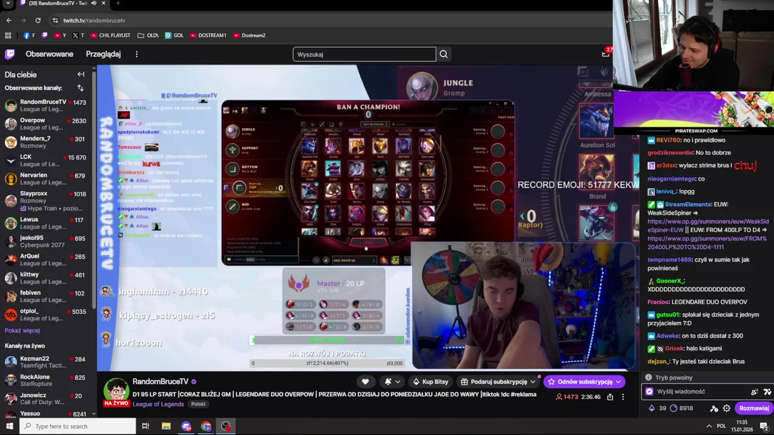Open RandomBruceTV channel in sidebar
This screenshot has height=435, width=774.
[46, 106]
